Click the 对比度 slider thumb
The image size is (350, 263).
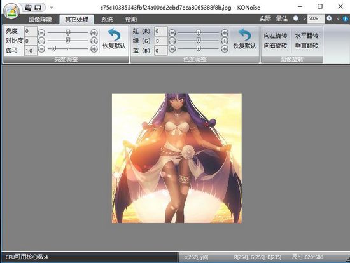pyautogui.click(x=68, y=41)
